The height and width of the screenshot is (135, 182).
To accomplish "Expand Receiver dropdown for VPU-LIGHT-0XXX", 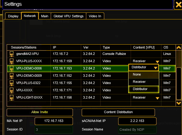I will click(157, 98).
